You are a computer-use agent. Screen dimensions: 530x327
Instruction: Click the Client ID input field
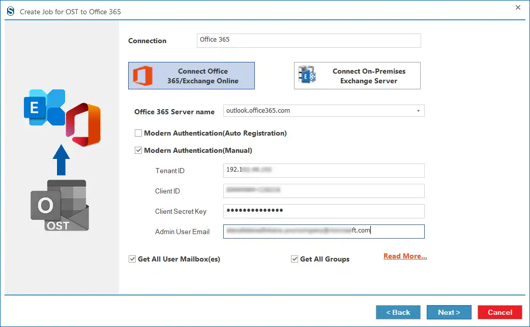click(324, 191)
